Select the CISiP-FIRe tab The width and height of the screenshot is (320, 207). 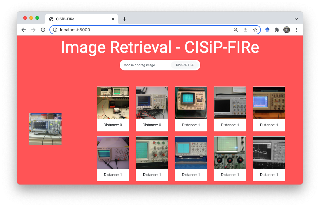click(x=82, y=19)
